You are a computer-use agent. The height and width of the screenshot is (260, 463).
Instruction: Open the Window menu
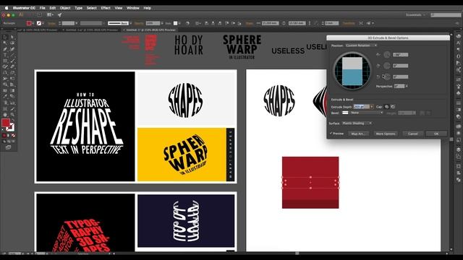click(133, 8)
